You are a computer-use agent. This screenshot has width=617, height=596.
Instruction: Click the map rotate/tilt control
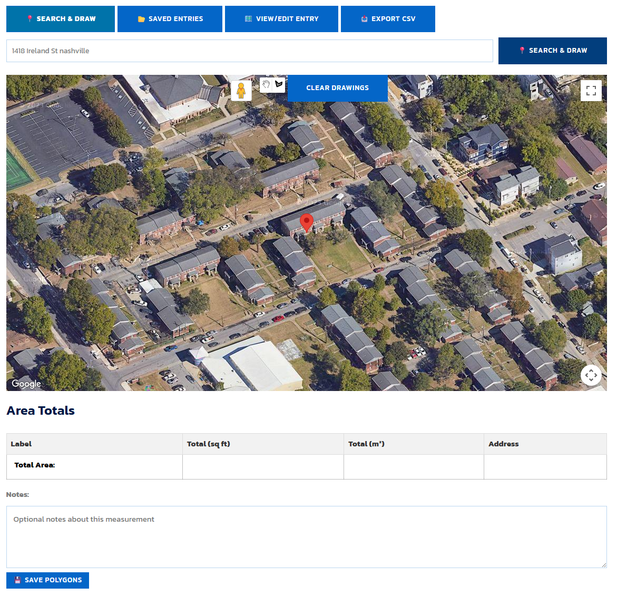(x=591, y=375)
